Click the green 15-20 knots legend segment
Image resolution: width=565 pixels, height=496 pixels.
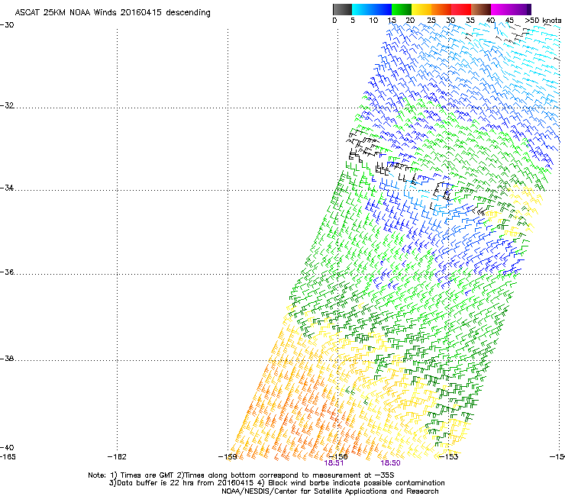click(402, 9)
